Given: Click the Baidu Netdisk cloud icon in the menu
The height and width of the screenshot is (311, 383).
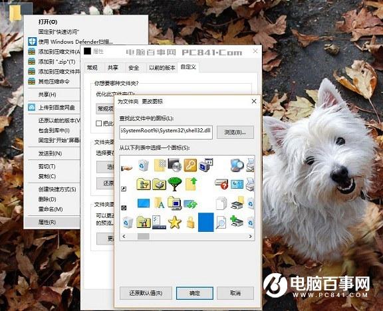Looking at the screenshot, I should pos(32,107).
